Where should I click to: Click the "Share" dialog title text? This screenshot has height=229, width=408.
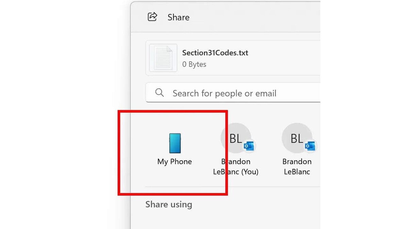pyautogui.click(x=178, y=17)
